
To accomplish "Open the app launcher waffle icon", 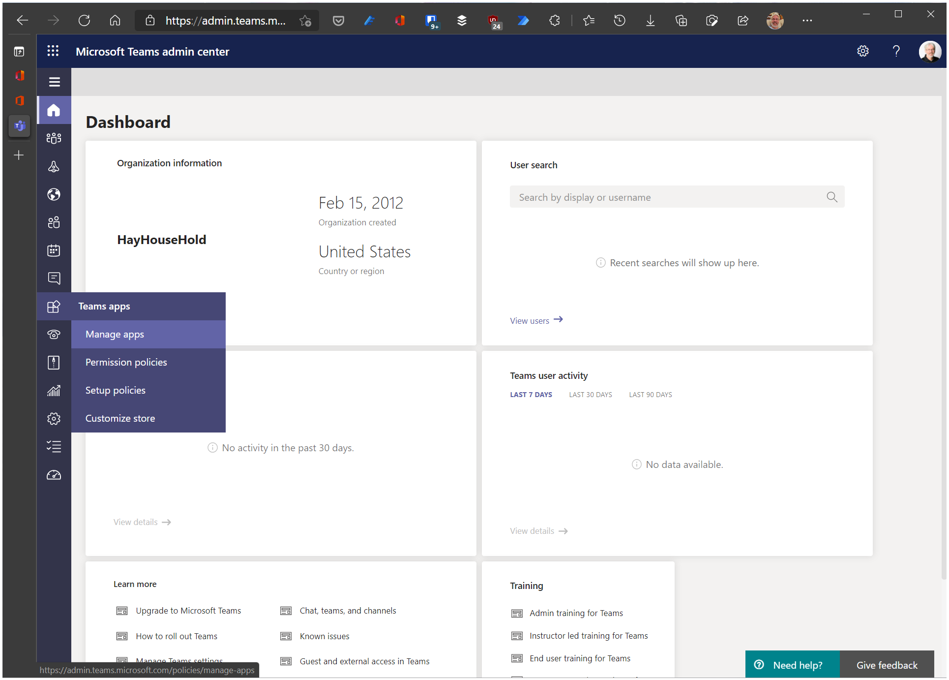I will pyautogui.click(x=53, y=51).
